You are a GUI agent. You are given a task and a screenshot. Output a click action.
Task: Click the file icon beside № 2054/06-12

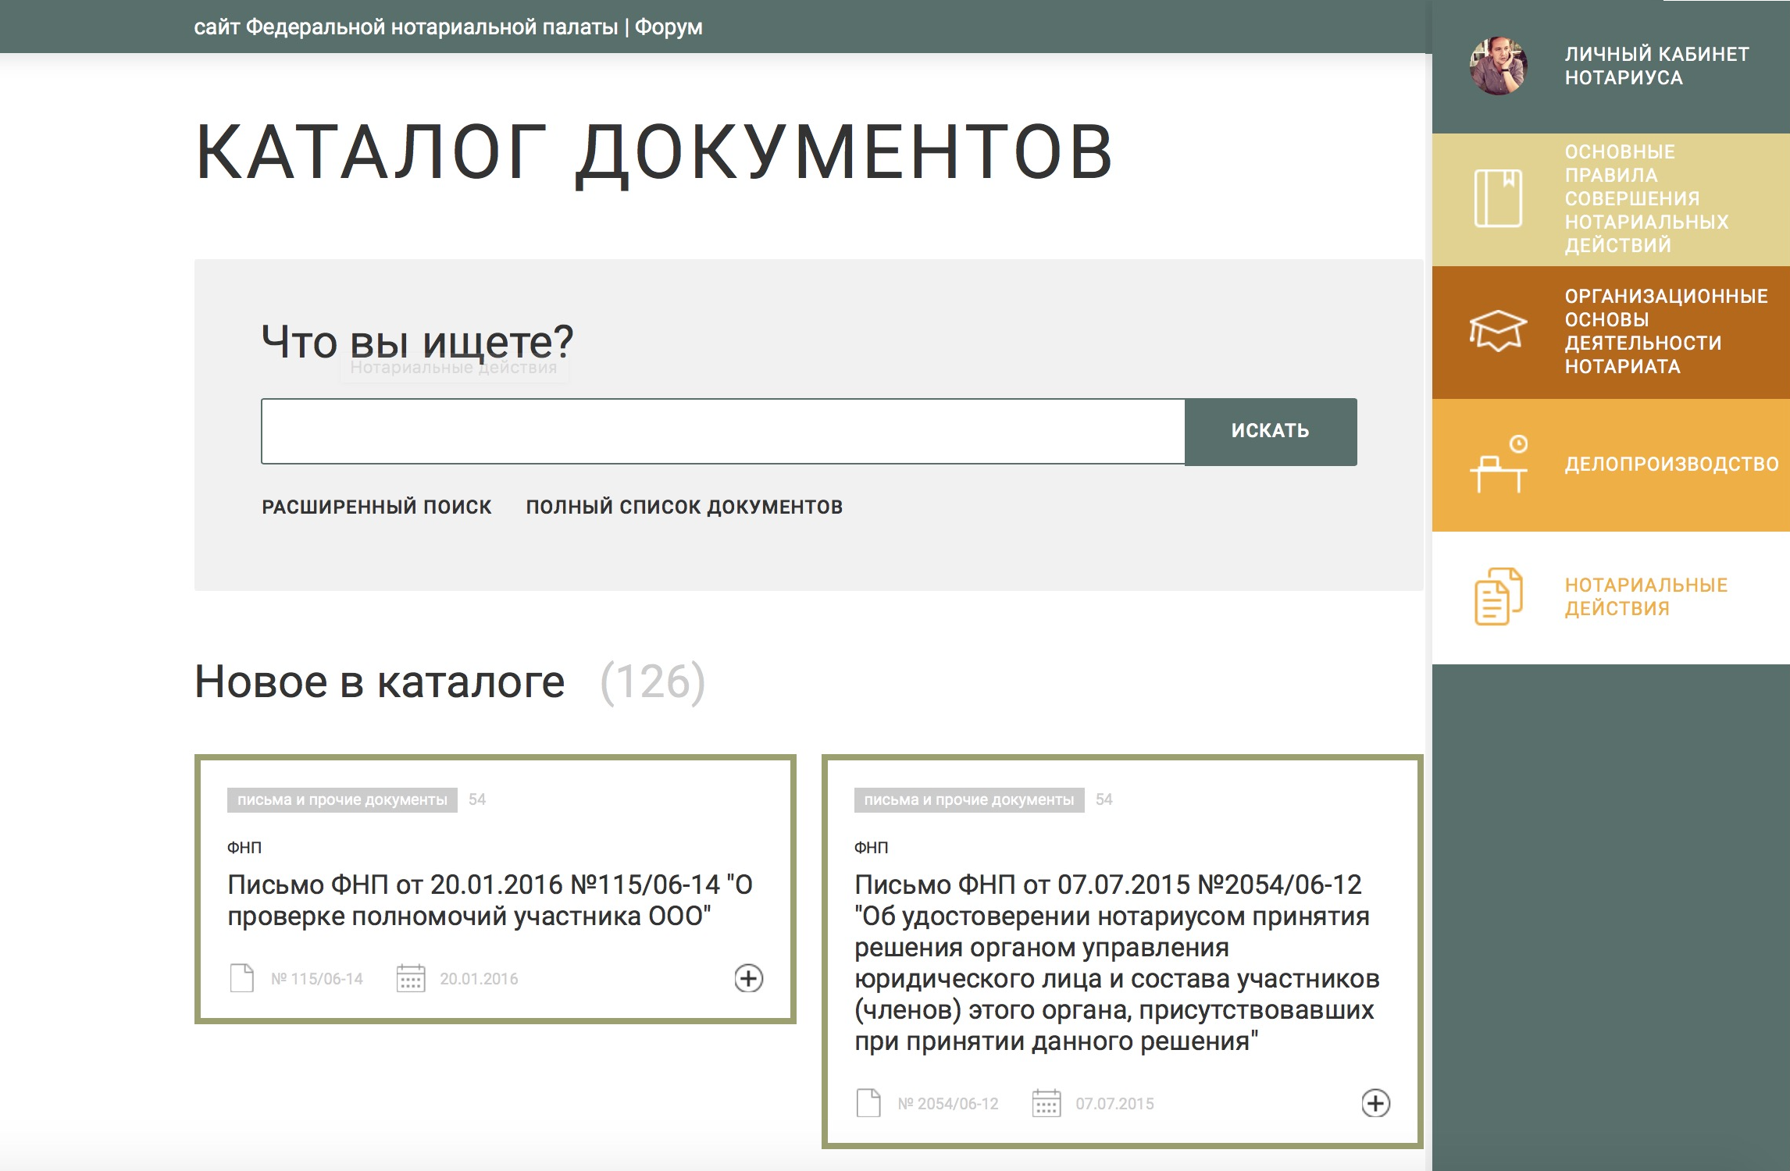pyautogui.click(x=868, y=1103)
